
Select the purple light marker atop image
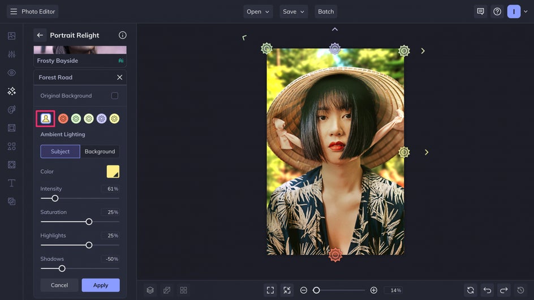(x=335, y=49)
